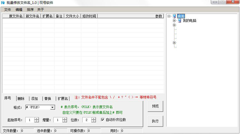Increase the 增量 value
This screenshot has height=134, width=240.
[65, 118]
